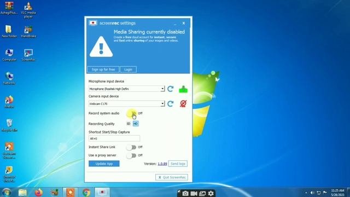The image size is (350, 197).
Task: Toggle Instant Share Link switch
Action: coord(131,147)
